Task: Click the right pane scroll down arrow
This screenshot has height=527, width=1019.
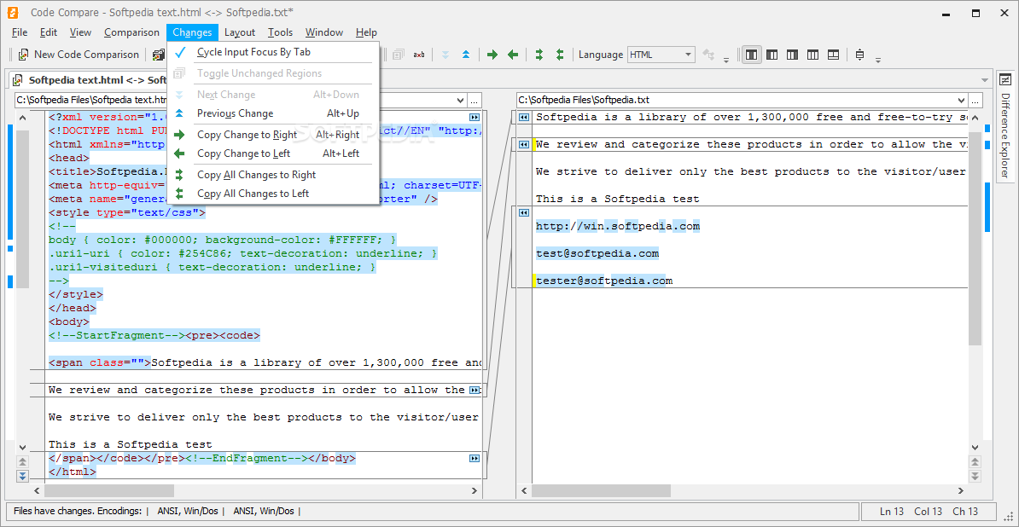Action: 975,447
